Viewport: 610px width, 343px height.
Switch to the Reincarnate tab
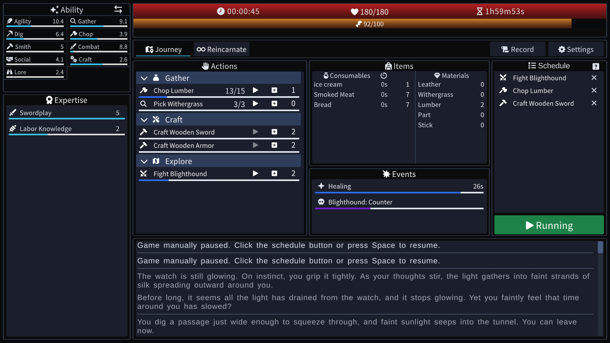(x=221, y=49)
